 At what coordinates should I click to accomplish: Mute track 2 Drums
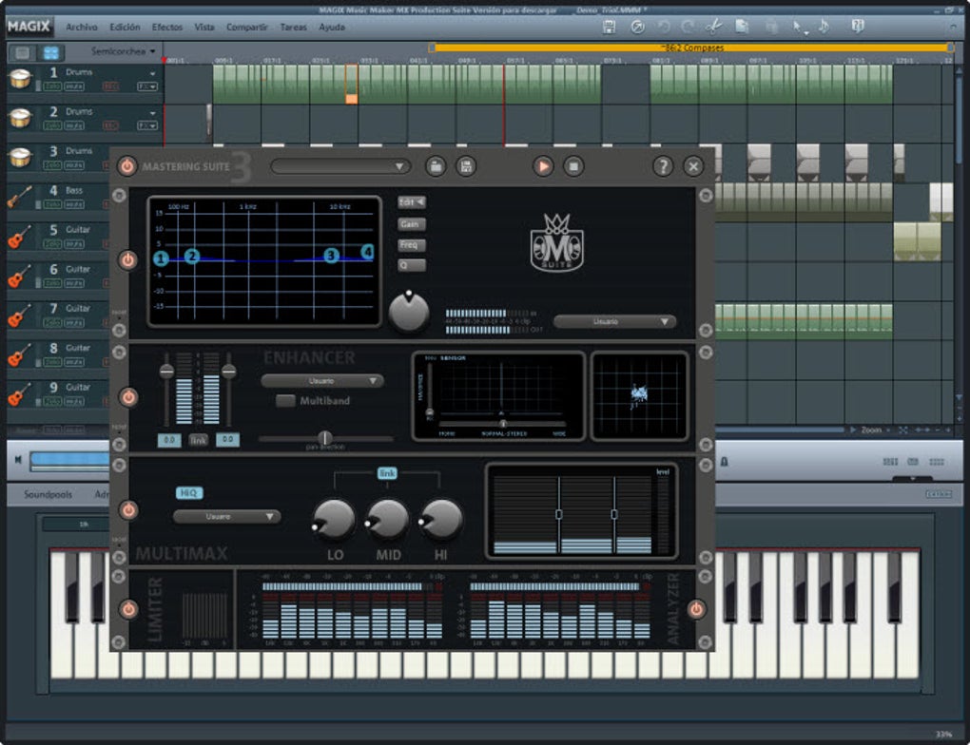pos(74,126)
